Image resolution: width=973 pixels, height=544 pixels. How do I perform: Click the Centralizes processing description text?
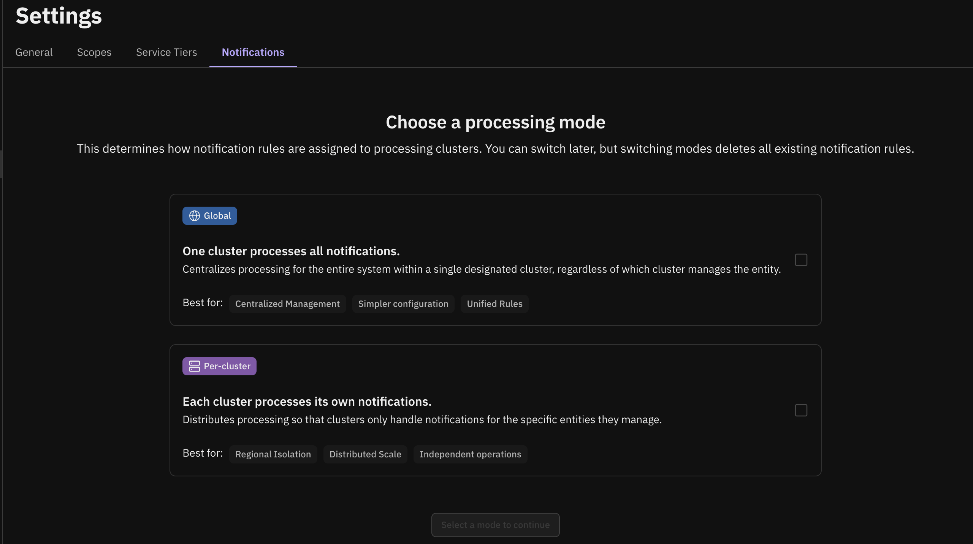(x=482, y=269)
